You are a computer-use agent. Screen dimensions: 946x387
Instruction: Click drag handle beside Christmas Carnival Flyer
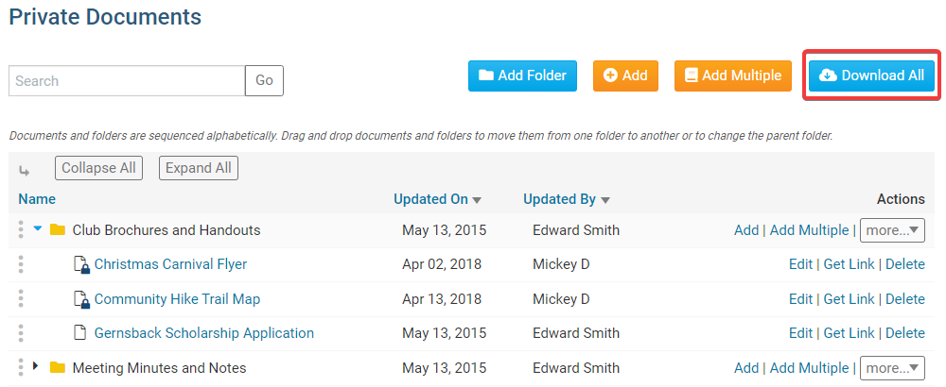[x=21, y=265]
